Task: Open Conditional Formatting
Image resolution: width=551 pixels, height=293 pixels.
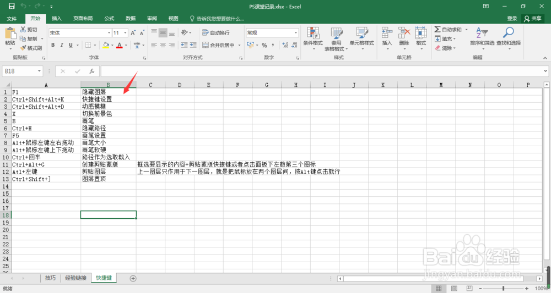Action: [x=313, y=38]
